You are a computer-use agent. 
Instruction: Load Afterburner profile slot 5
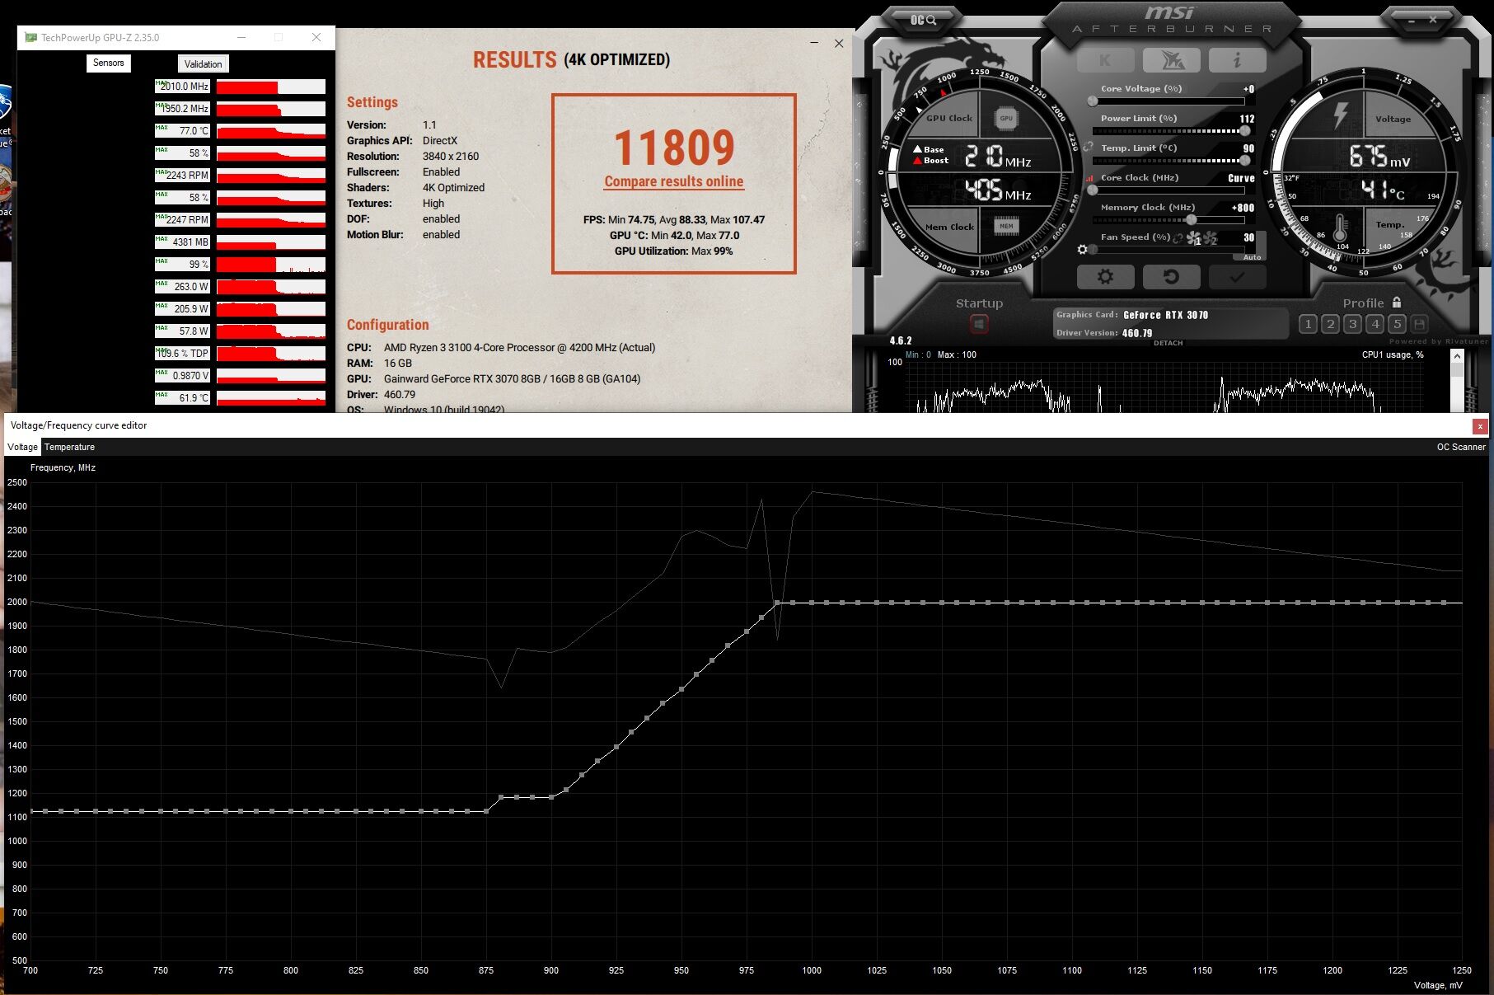point(1397,324)
